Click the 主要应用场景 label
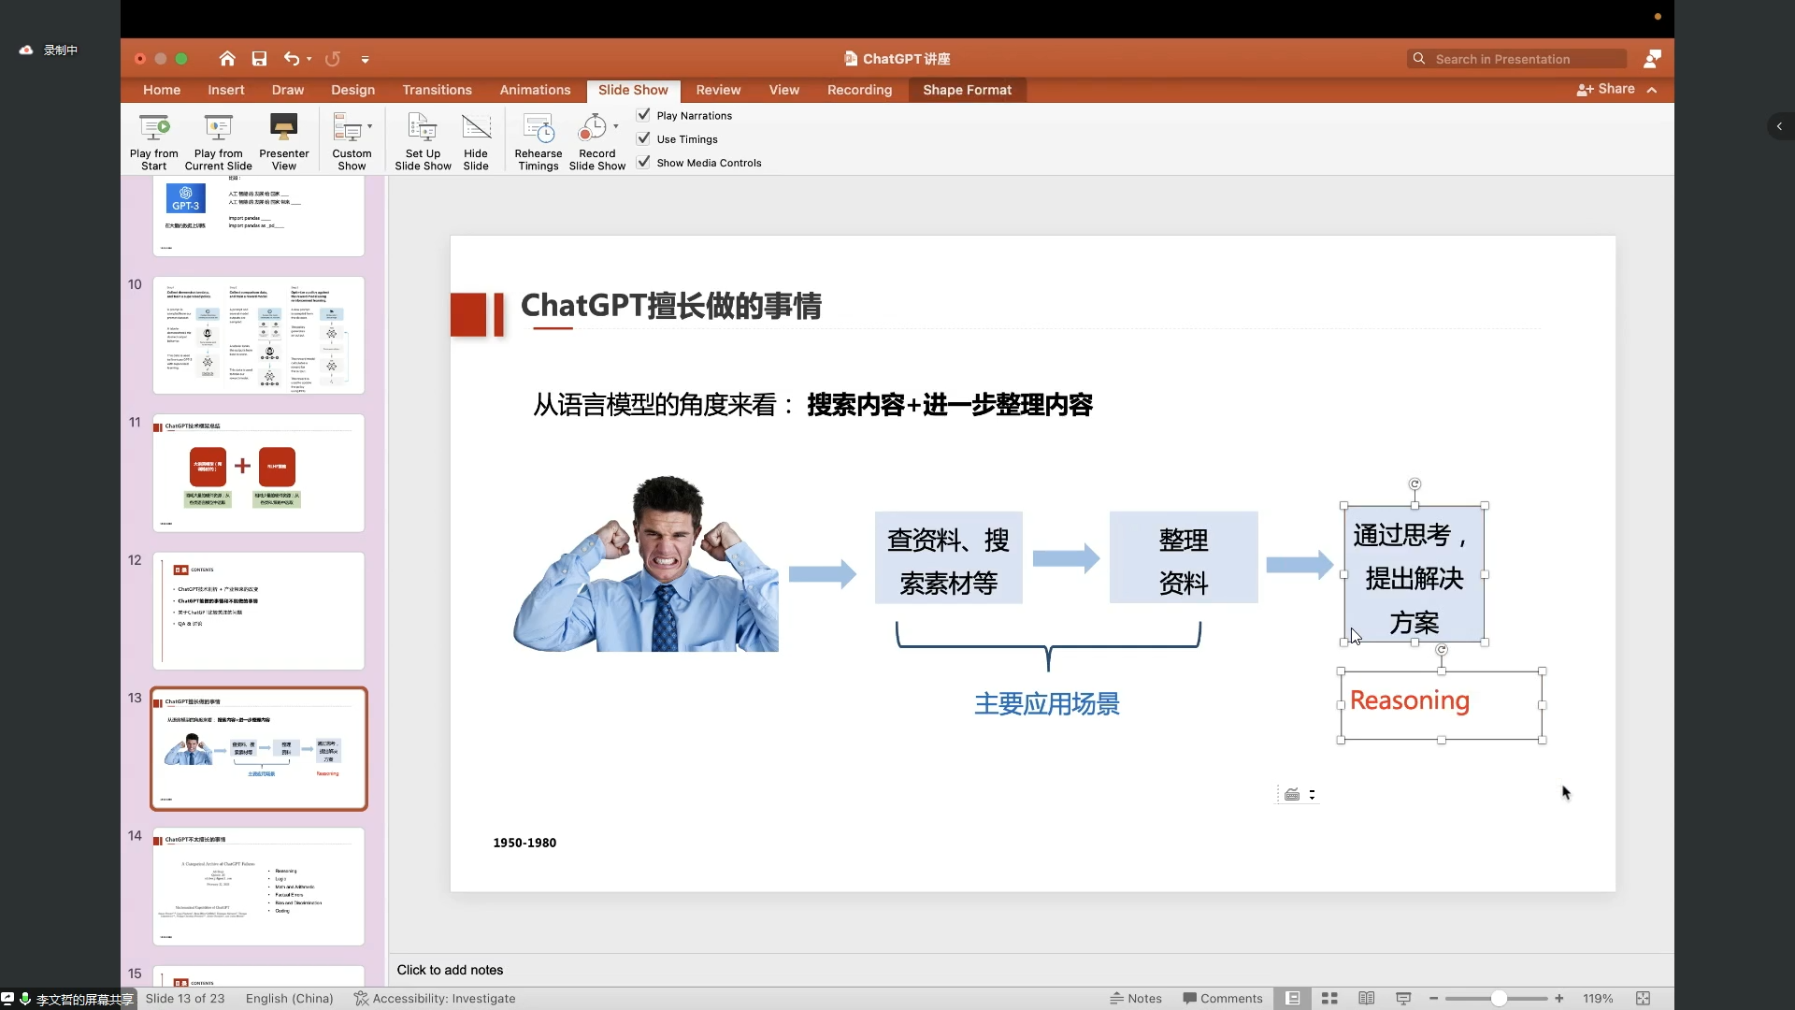 pyautogui.click(x=1047, y=704)
